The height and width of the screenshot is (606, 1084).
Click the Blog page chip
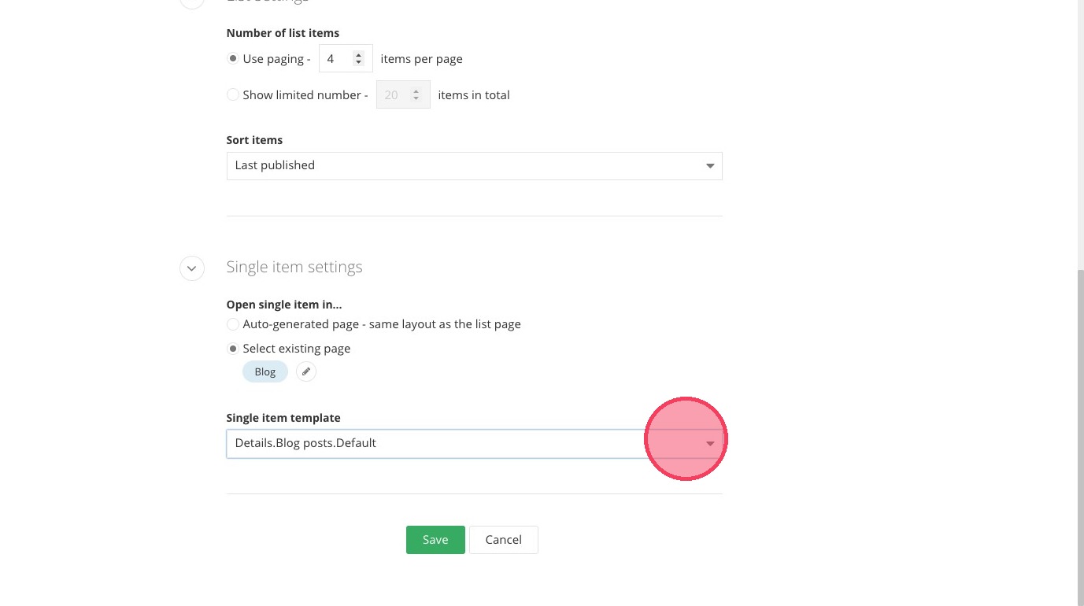265,371
